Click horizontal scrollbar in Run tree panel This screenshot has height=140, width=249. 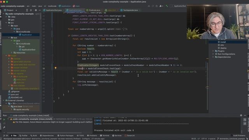tap(44, 133)
